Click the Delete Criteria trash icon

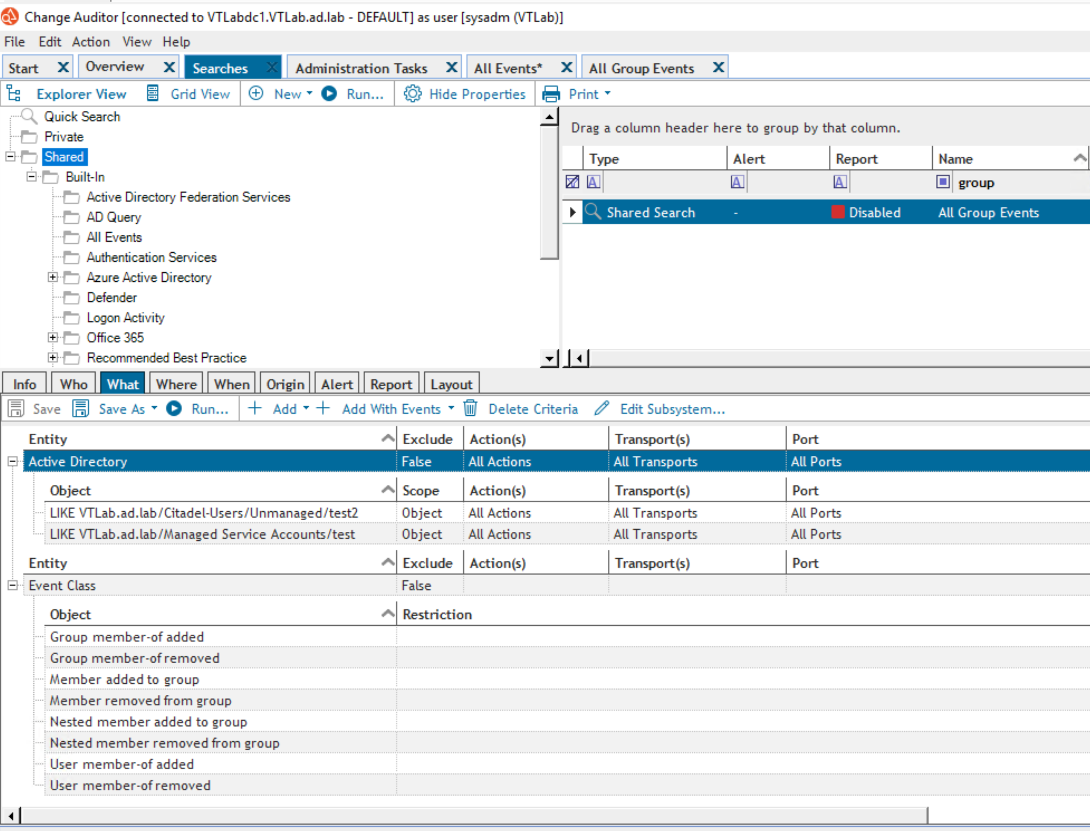(x=470, y=408)
